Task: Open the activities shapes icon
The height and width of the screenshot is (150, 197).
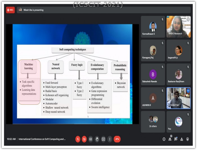Action: click(x=182, y=139)
